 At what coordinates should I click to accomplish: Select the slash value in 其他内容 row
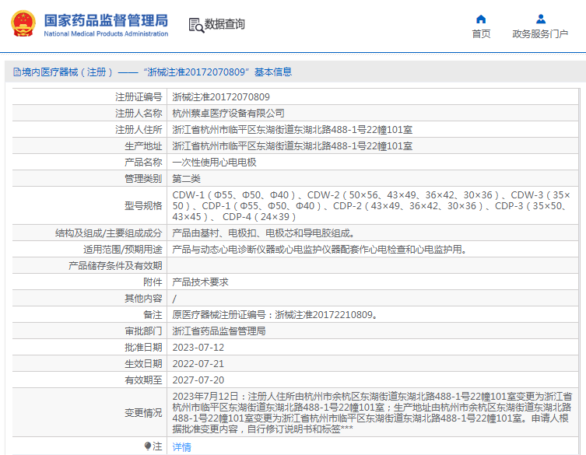click(x=174, y=299)
